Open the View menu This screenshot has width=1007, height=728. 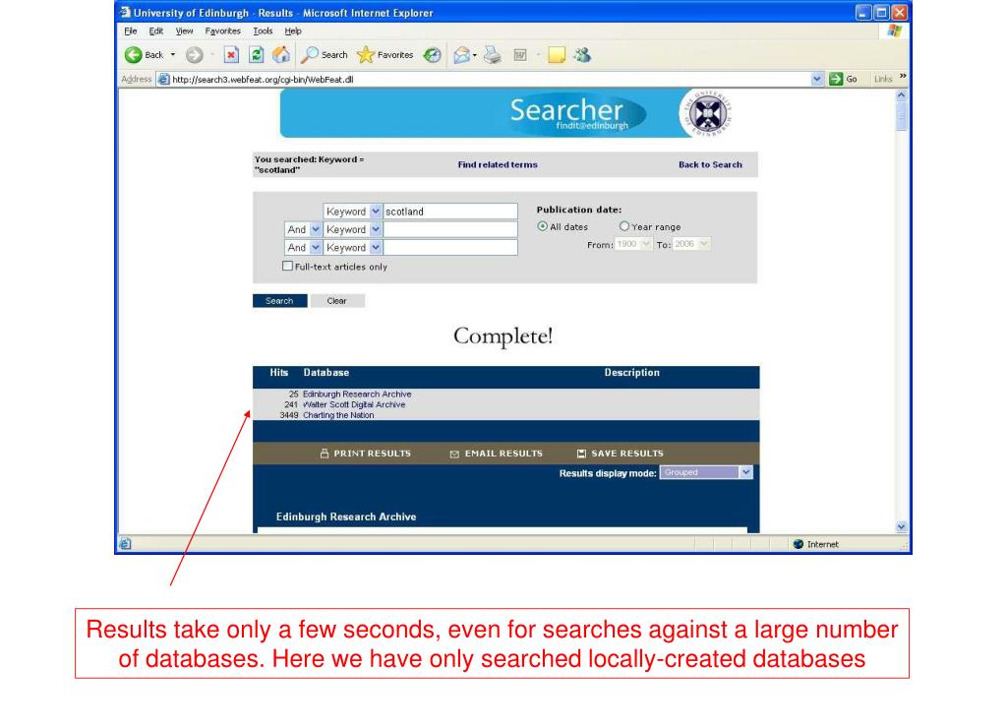click(x=184, y=30)
